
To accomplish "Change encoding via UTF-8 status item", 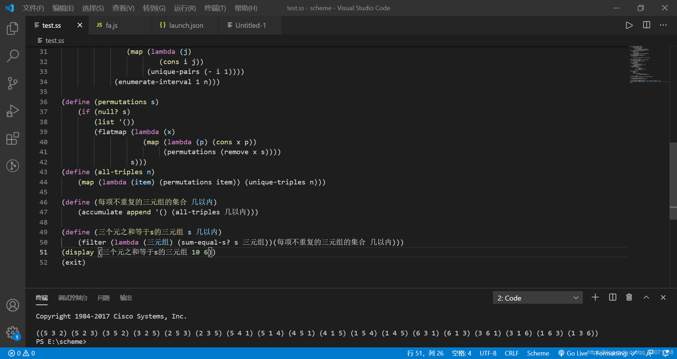I will pos(488,353).
